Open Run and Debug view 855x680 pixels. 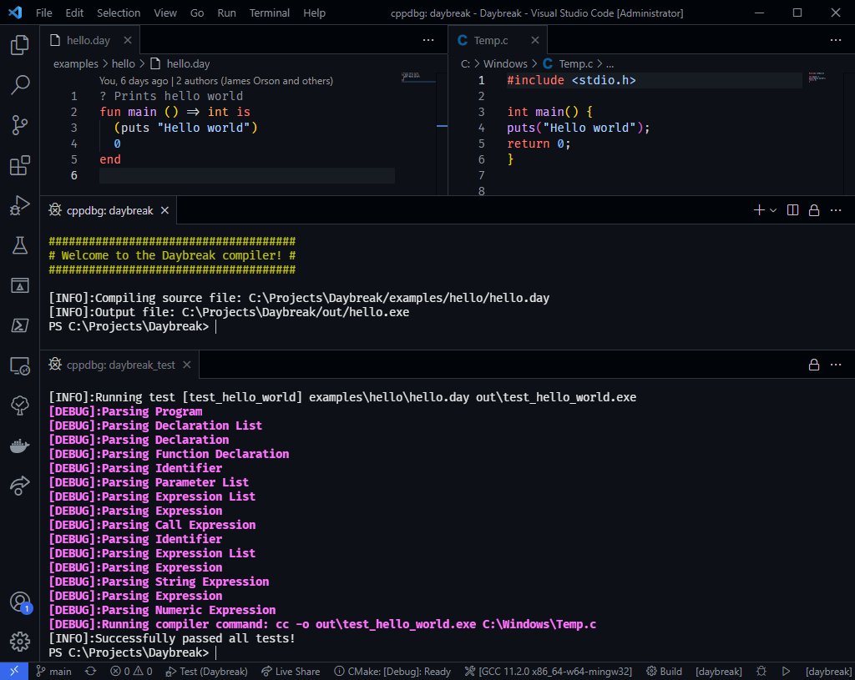point(20,205)
